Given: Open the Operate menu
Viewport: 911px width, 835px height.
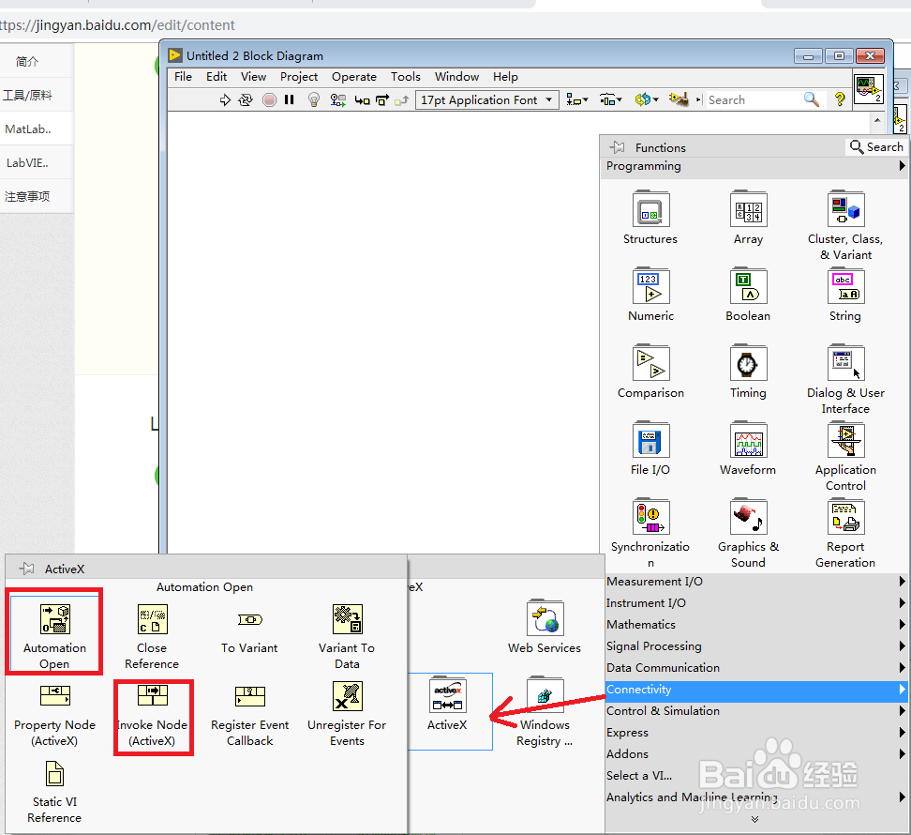Looking at the screenshot, I should [x=354, y=77].
